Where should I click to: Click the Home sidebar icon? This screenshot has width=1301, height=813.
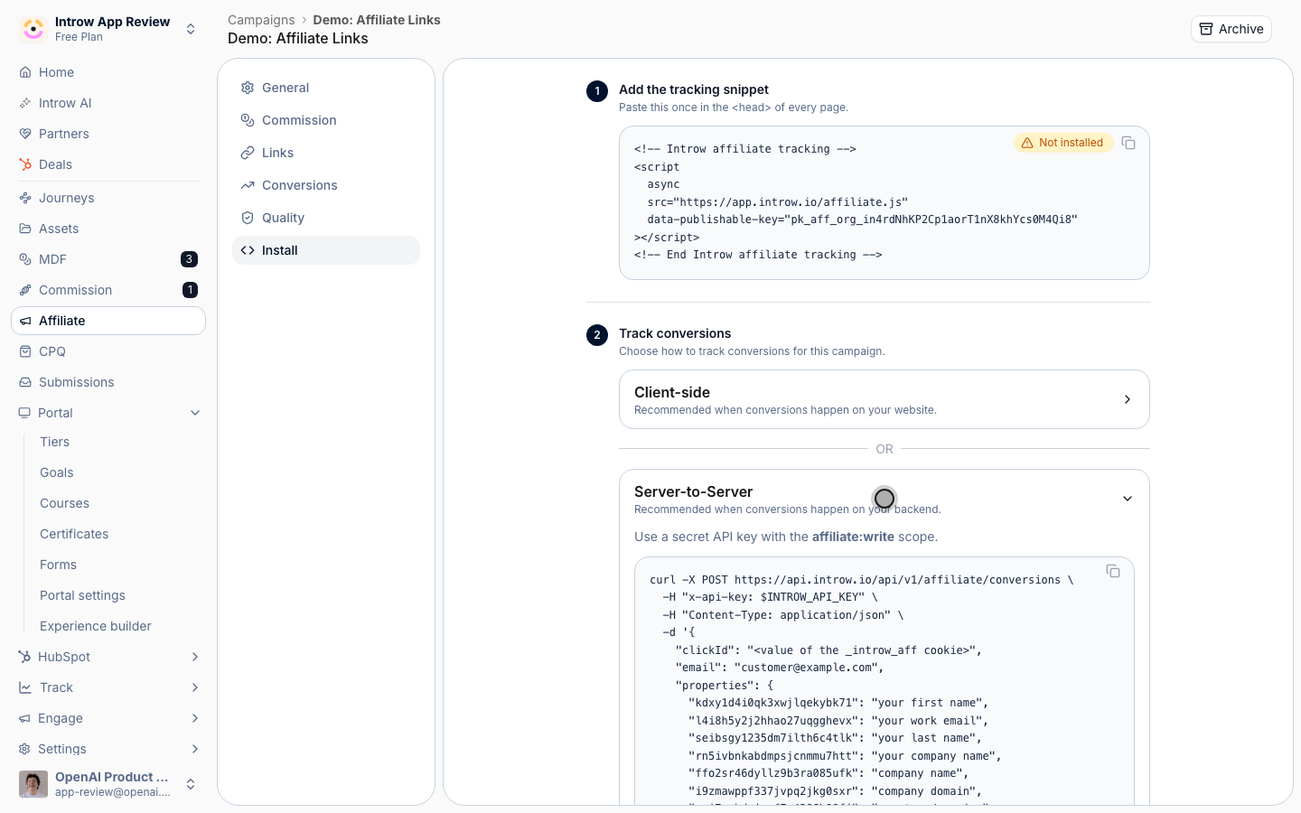click(x=25, y=72)
